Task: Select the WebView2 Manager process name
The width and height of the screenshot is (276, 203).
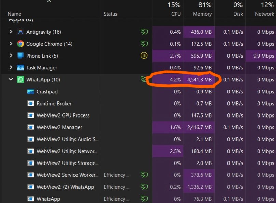Action: pyautogui.click(x=59, y=127)
